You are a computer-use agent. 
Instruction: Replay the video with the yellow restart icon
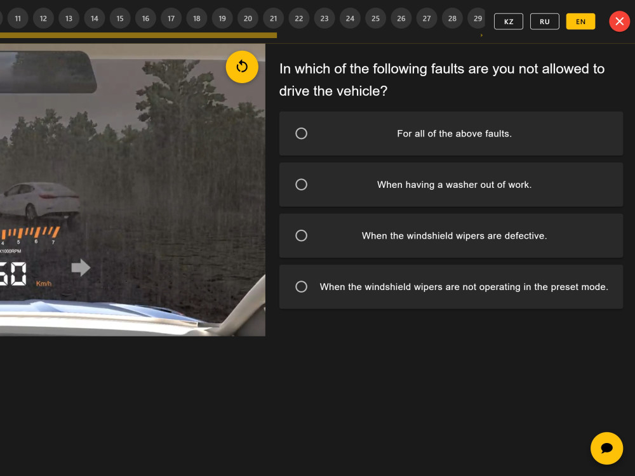242,67
